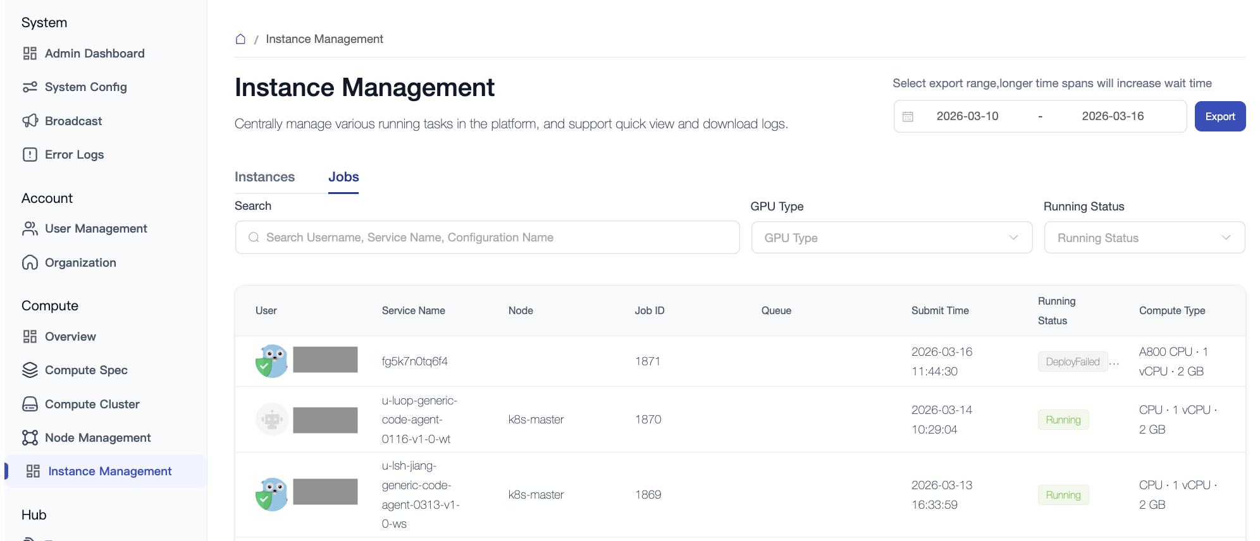Navigate to Organization page

pos(80,263)
